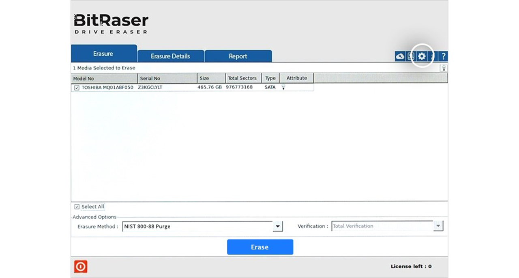Image resolution: width=519 pixels, height=278 pixels.
Task: Select the Erasure tab
Action: 103,54
